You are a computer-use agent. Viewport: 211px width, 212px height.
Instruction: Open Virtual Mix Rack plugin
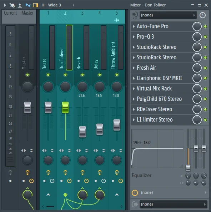[154, 89]
